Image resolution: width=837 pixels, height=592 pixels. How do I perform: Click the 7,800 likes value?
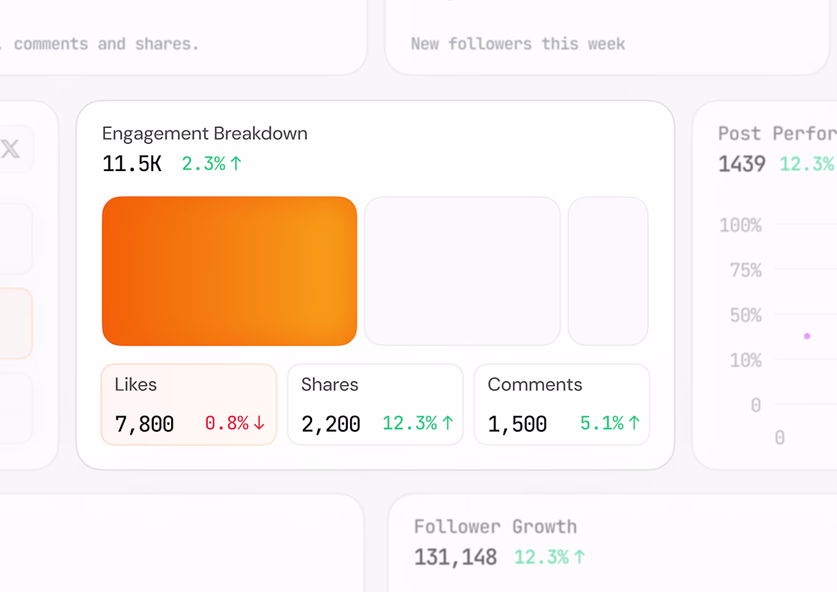pyautogui.click(x=145, y=423)
